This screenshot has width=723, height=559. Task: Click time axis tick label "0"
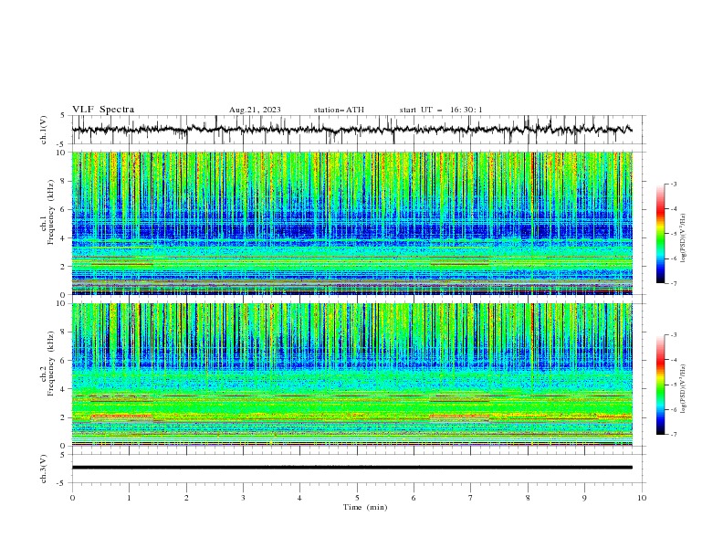[x=72, y=498]
